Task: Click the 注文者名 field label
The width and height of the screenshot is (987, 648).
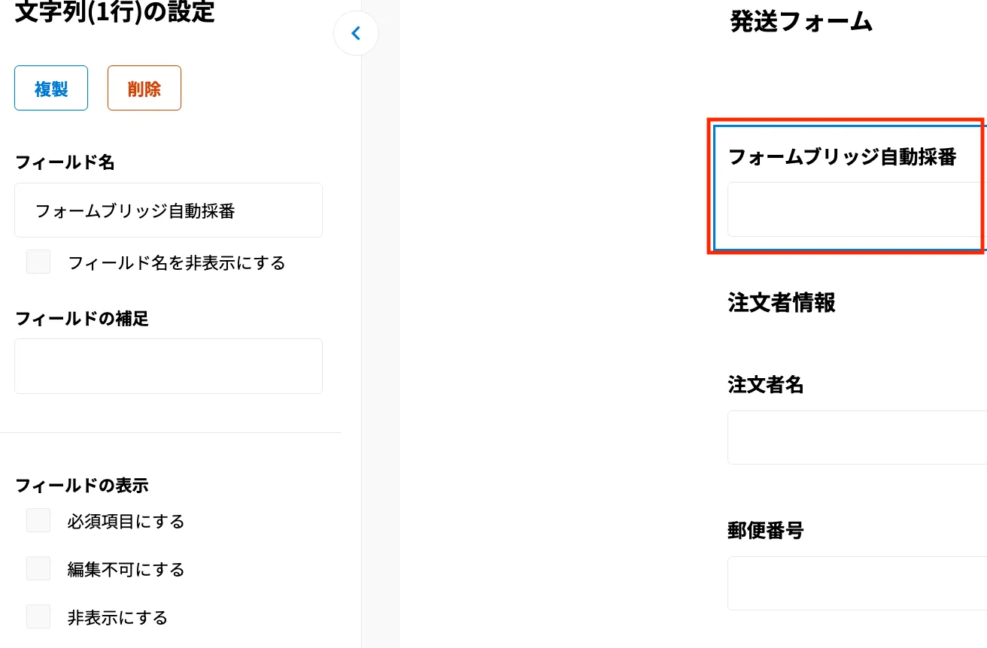Action: pos(766,385)
